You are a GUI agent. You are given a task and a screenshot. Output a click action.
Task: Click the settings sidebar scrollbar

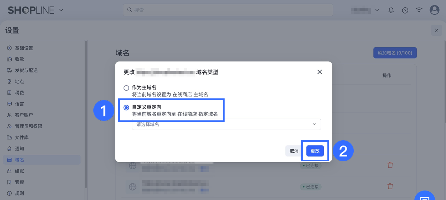coord(86,114)
